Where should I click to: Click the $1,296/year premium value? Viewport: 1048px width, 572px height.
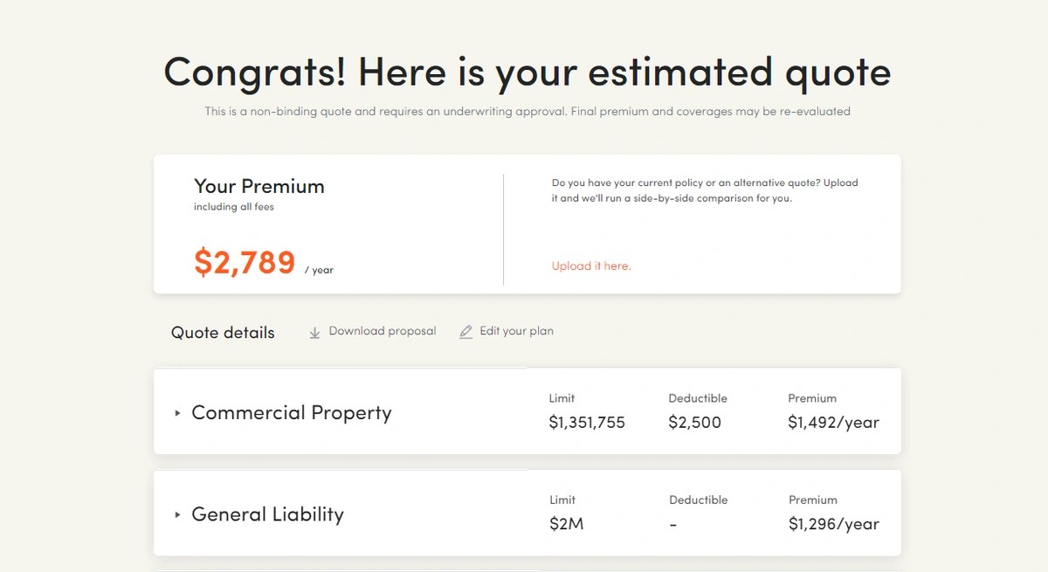point(833,524)
